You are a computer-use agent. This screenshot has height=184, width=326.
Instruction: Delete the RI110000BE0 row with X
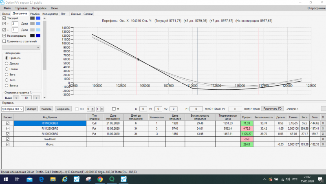pyautogui.click(x=323, y=123)
